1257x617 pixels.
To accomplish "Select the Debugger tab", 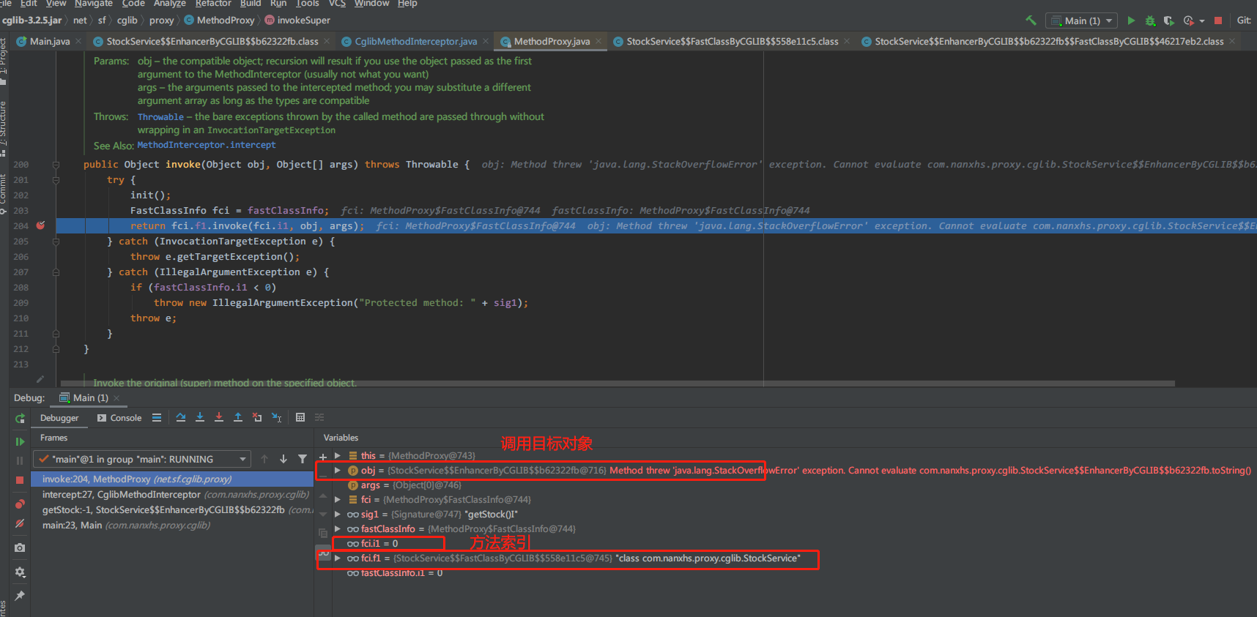I will pos(59,418).
